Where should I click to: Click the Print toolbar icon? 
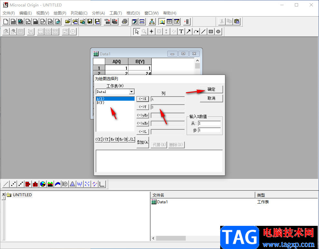point(125,22)
